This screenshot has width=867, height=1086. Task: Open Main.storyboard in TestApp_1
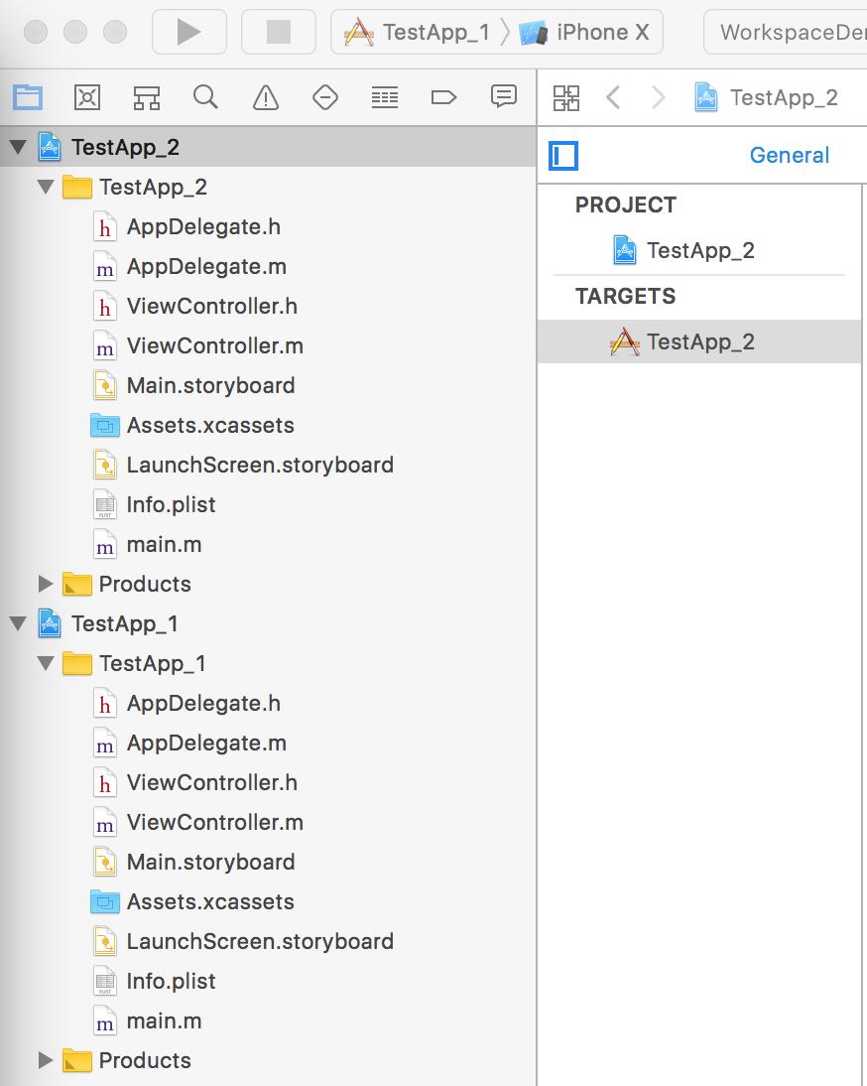point(268,863)
